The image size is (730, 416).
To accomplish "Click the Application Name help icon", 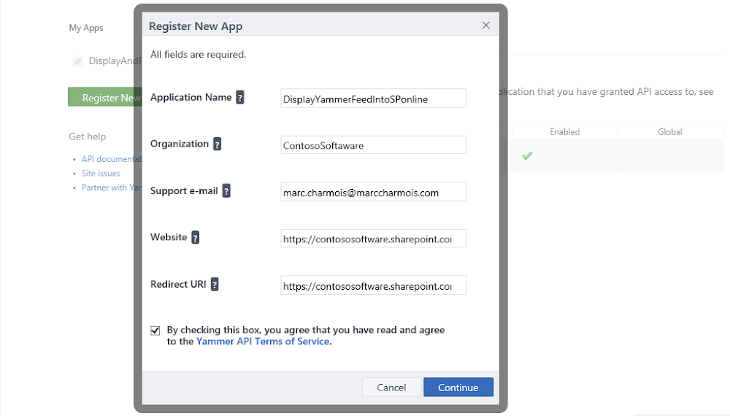I will tap(239, 97).
